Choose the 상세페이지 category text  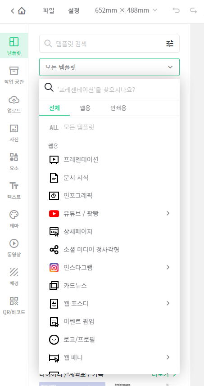point(78,231)
